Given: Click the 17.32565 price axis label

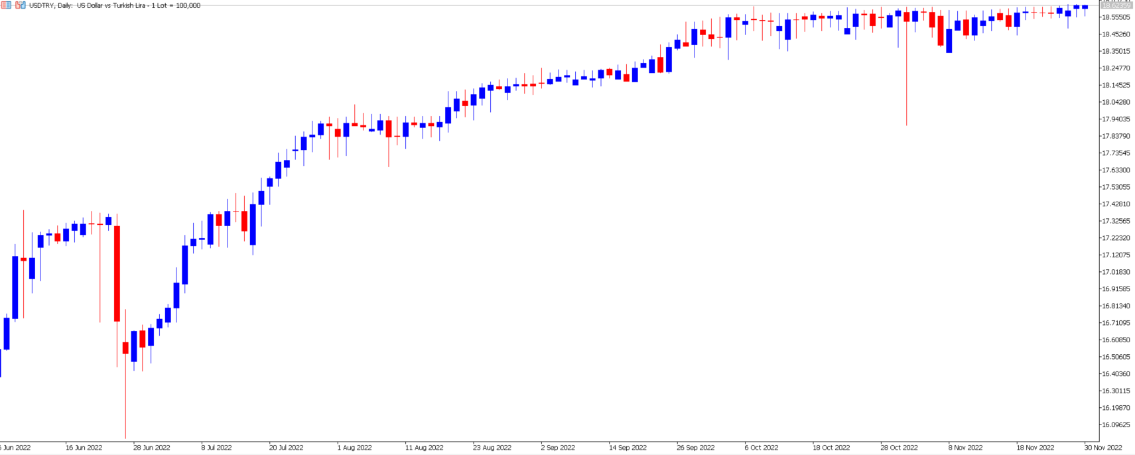Looking at the screenshot, I should [1115, 221].
